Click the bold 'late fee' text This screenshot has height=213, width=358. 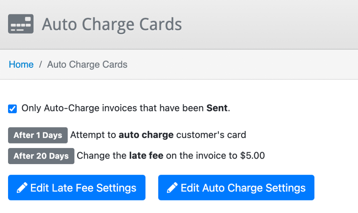[146, 156]
